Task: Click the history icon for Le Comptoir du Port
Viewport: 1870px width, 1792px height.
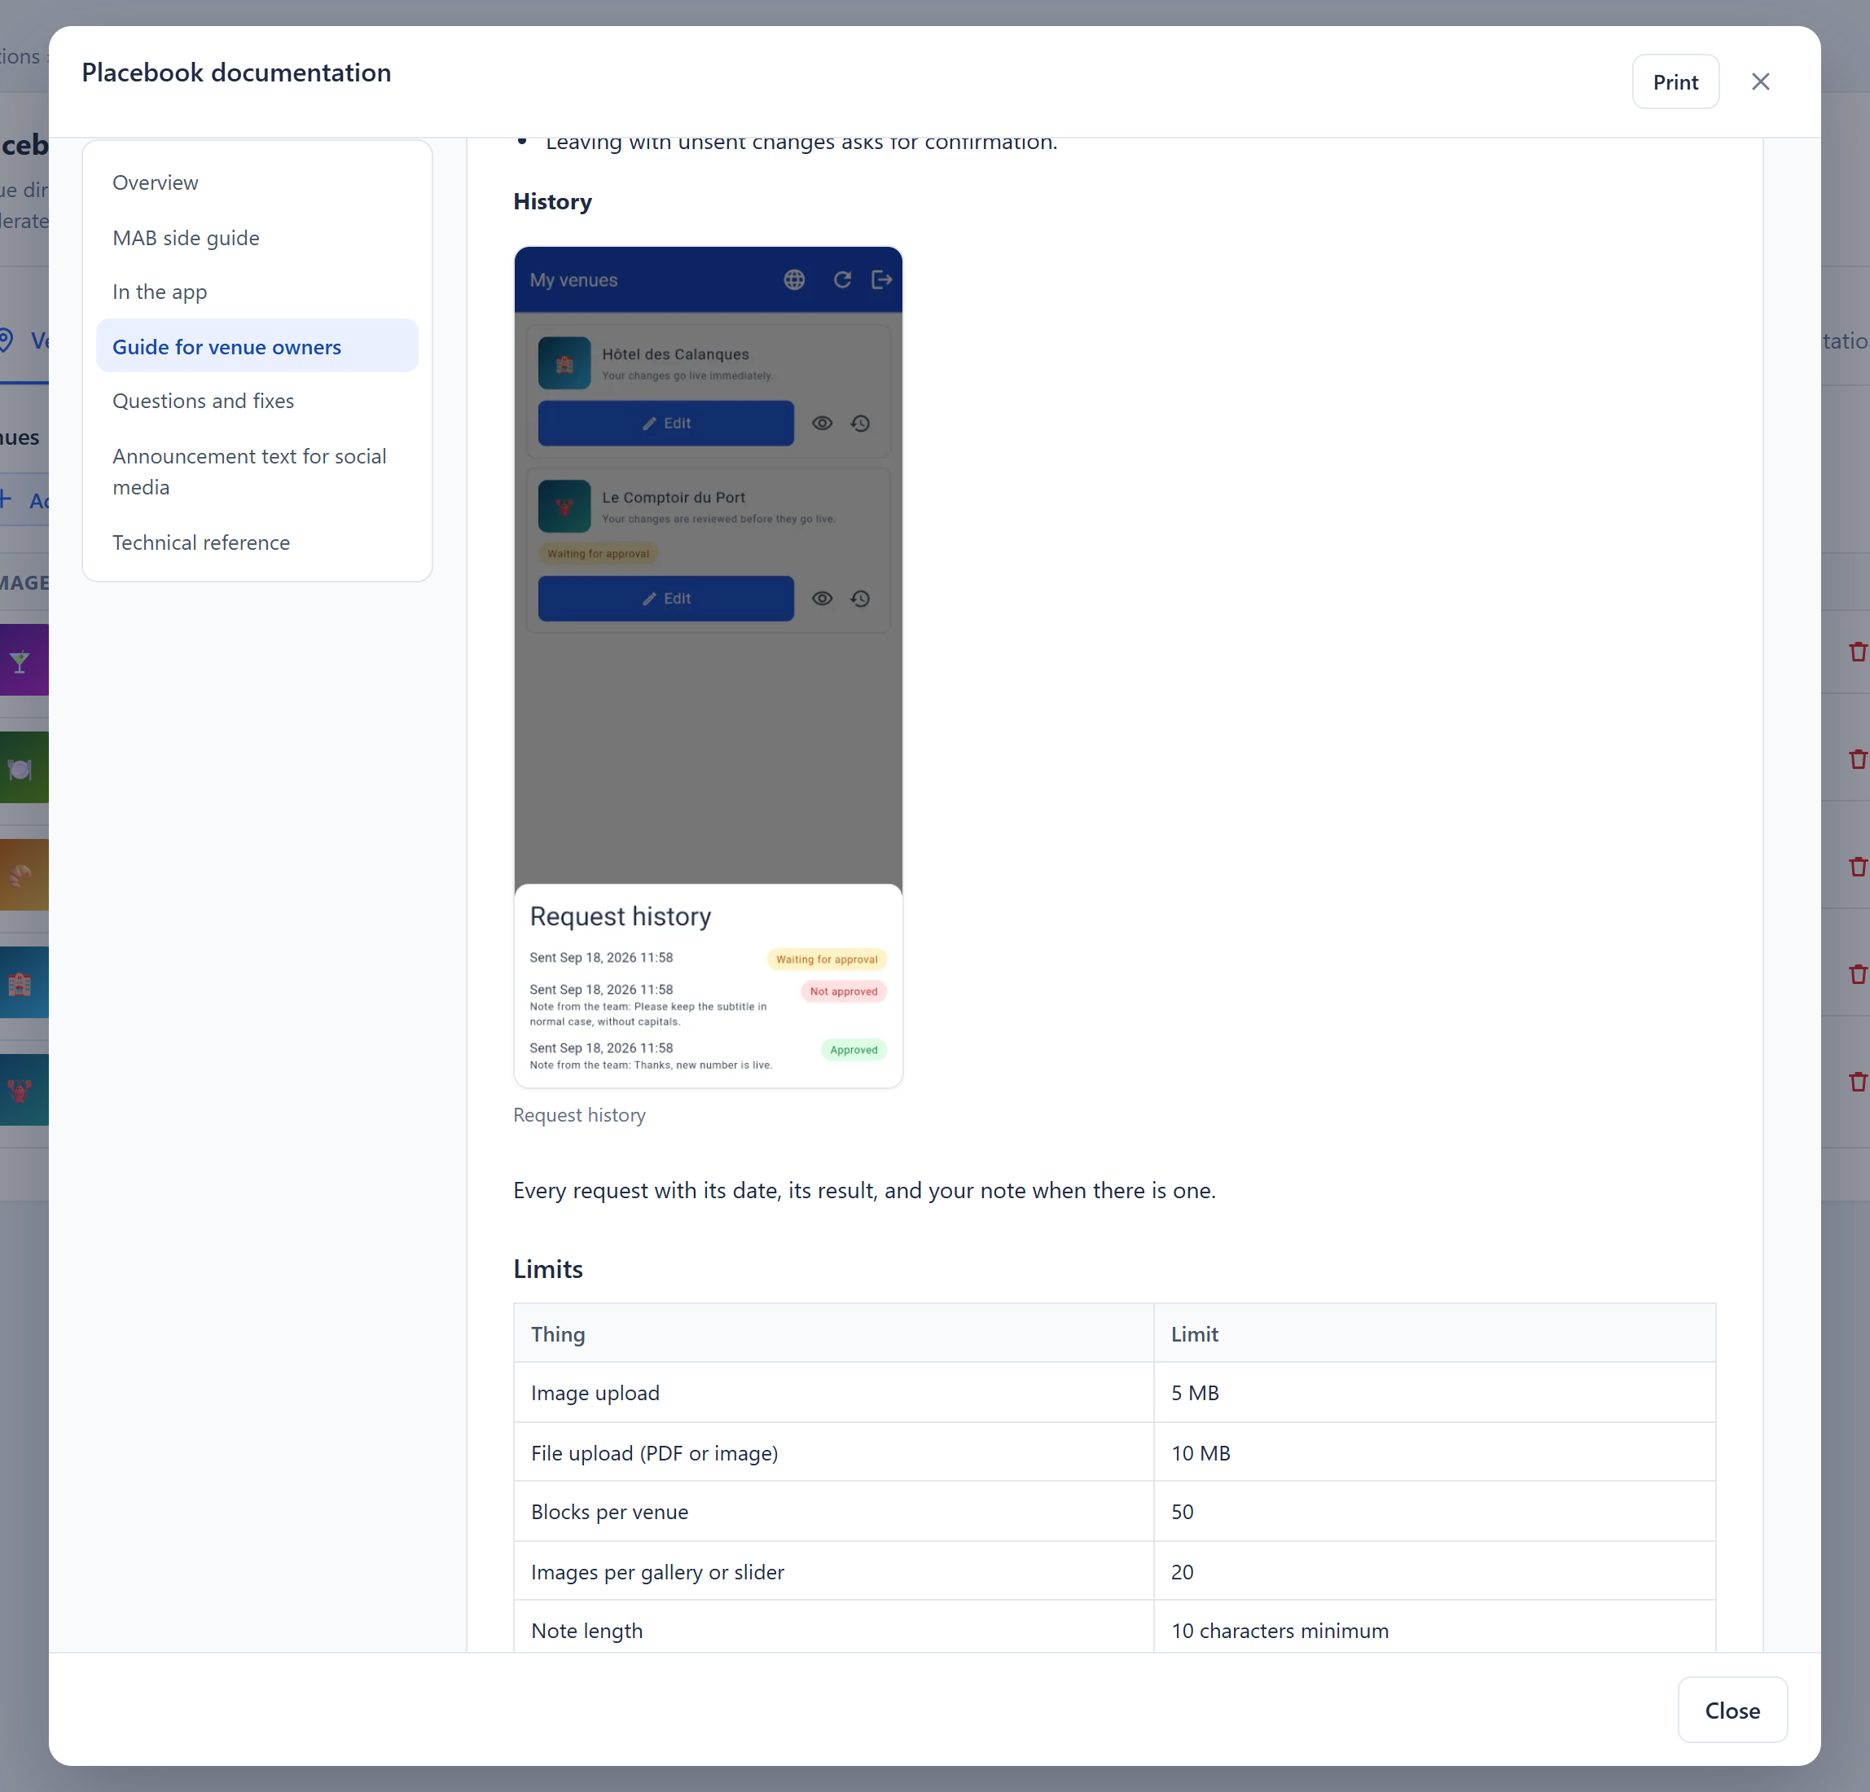Action: 861,599
